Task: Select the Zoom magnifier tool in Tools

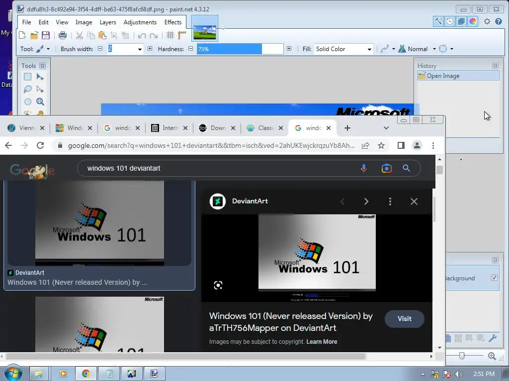Action: (x=40, y=101)
